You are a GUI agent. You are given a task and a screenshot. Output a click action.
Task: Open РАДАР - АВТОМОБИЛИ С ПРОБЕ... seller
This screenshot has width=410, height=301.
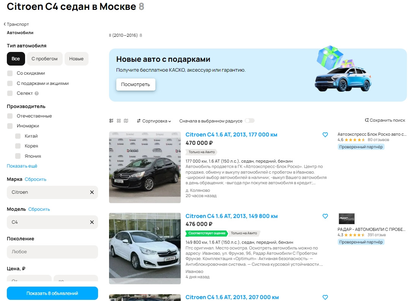point(372,229)
